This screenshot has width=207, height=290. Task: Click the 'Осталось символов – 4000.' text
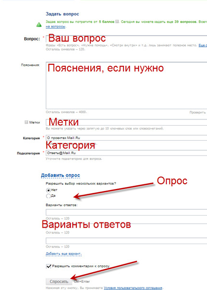click(66, 112)
